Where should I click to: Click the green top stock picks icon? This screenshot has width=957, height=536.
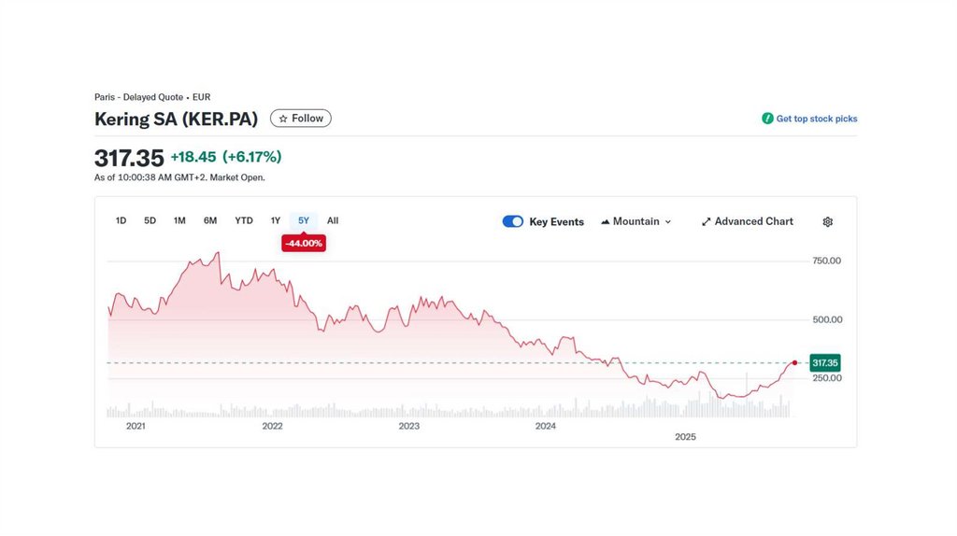767,119
